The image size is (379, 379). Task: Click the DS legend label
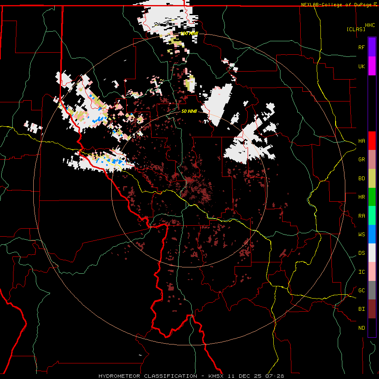pos(361,253)
